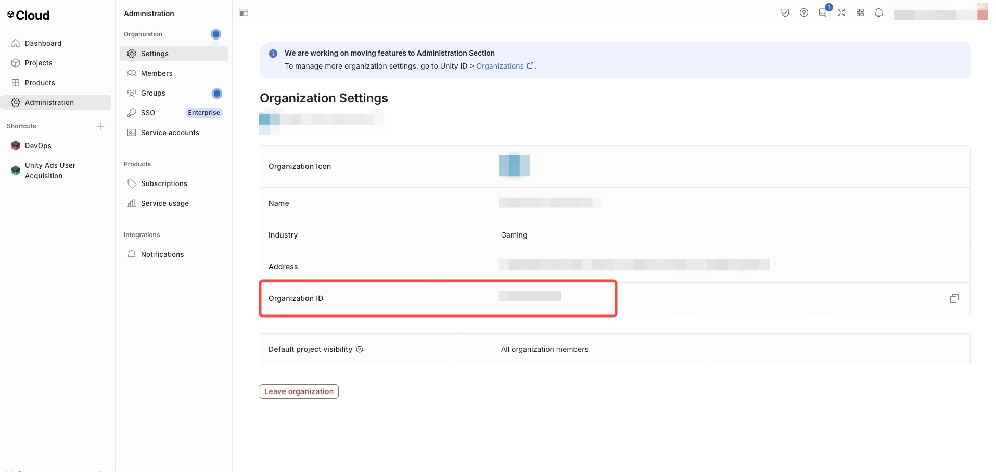Click the Organization Settings heading
This screenshot has width=996, height=472.
[x=324, y=98]
